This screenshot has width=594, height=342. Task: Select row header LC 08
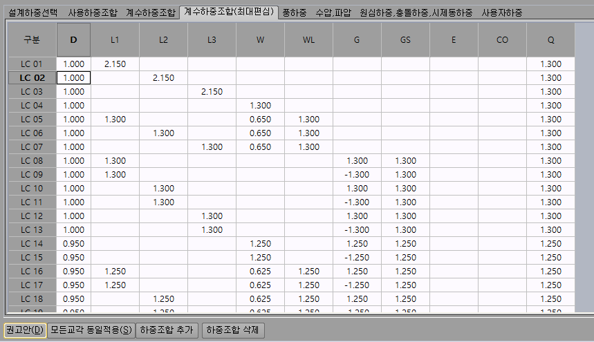point(33,161)
